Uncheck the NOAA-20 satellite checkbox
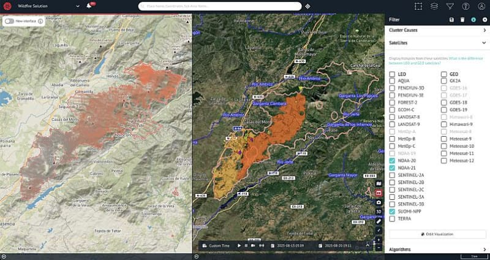The width and height of the screenshot is (490, 260). click(x=392, y=161)
